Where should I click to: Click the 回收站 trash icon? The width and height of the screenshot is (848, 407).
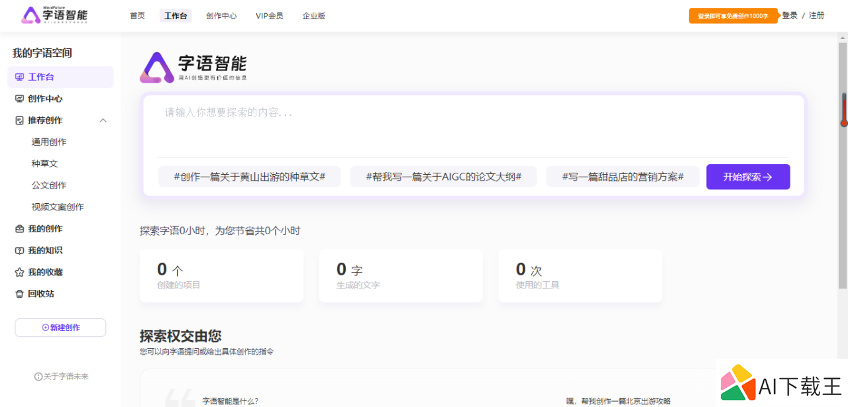tap(19, 294)
